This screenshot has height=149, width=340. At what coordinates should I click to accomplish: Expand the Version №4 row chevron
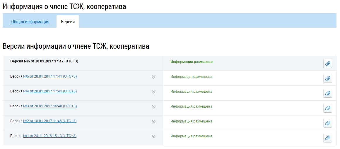tap(153, 92)
